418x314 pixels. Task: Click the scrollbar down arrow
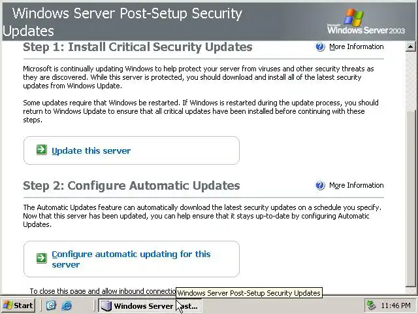(x=411, y=290)
